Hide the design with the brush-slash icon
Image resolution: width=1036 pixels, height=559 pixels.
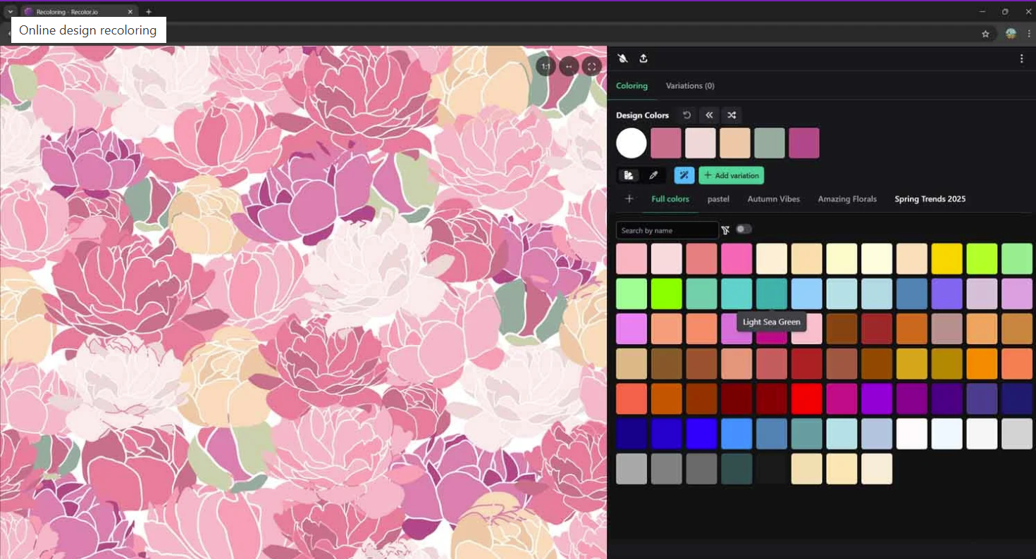coord(623,58)
